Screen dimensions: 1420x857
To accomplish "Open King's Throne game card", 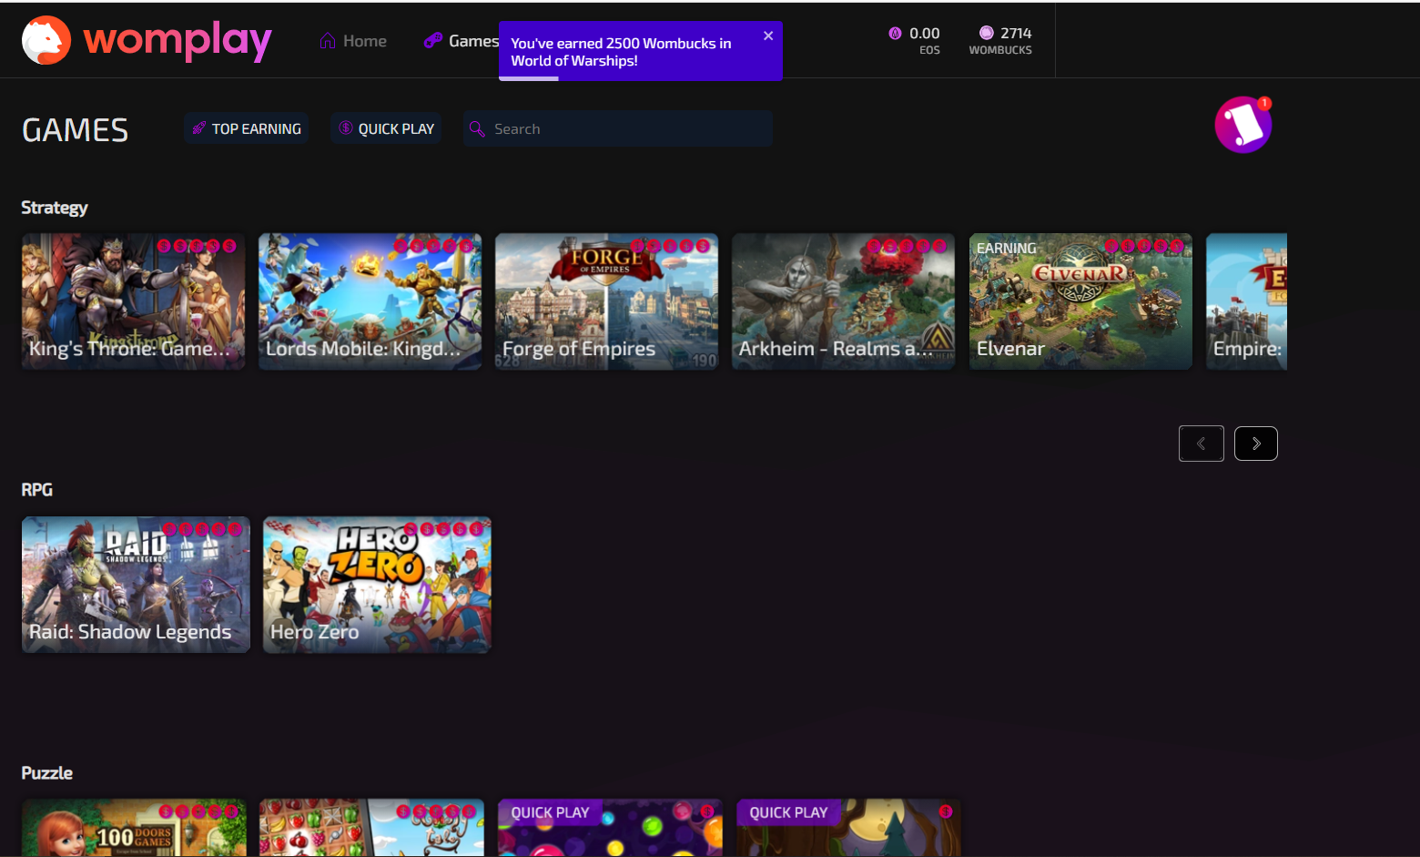I will [134, 301].
